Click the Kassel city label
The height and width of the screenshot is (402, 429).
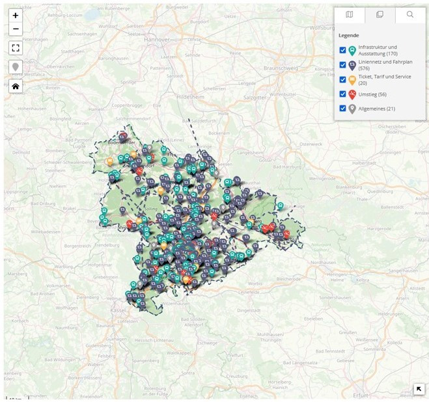(x=118, y=310)
